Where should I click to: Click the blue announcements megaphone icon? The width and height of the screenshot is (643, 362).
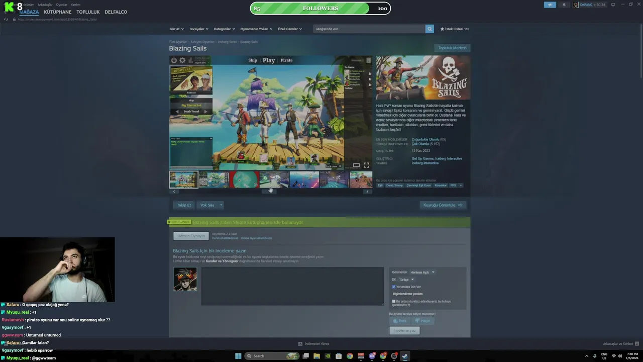pos(550,5)
